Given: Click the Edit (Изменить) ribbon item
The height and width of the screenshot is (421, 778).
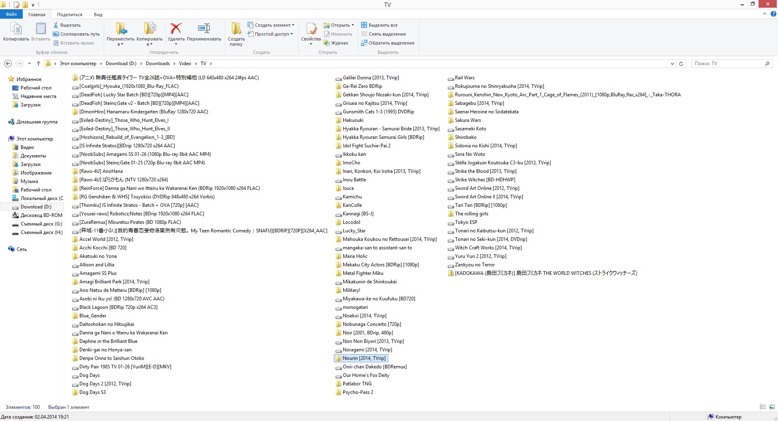Looking at the screenshot, I should click(x=338, y=34).
